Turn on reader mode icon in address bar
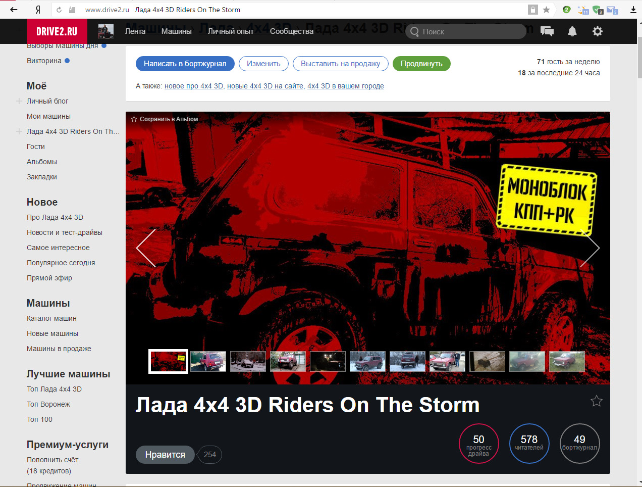642x487 pixels. 72,10
